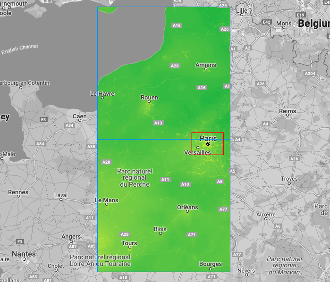The width and height of the screenshot is (330, 282).
Task: Select the Le Havre label
Action: [x=102, y=93]
